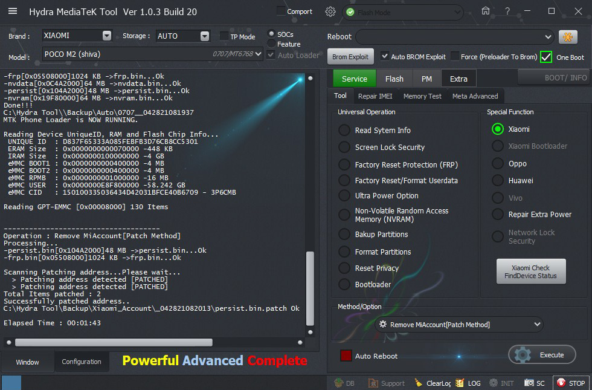Switch to the Service tab
Screen dimensions: 592x390
(x=354, y=79)
